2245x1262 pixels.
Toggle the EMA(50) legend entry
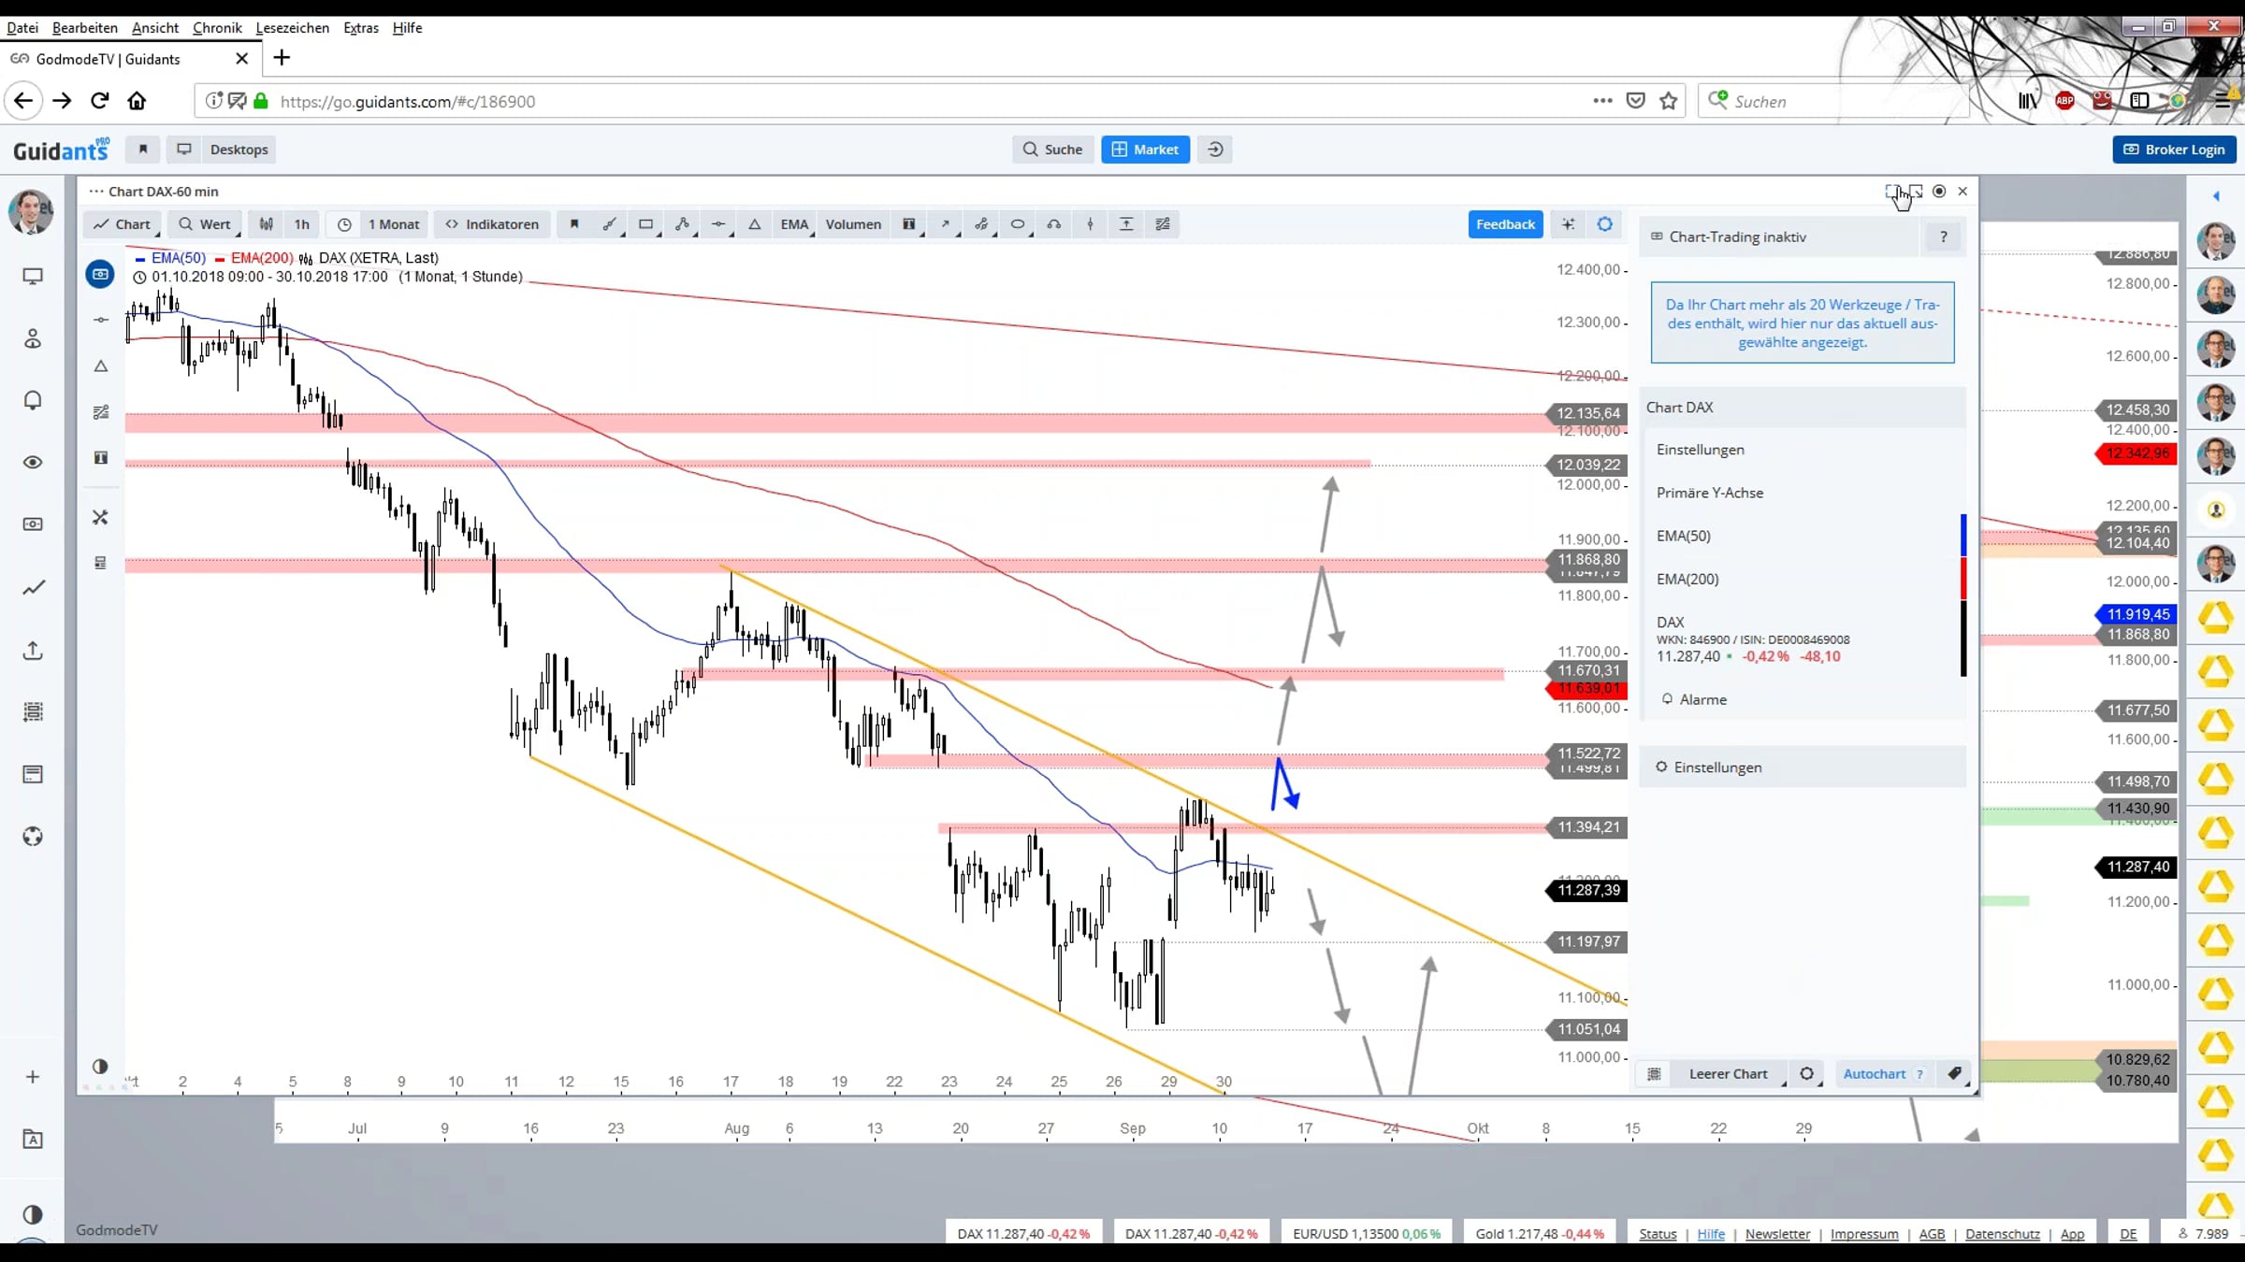(170, 258)
